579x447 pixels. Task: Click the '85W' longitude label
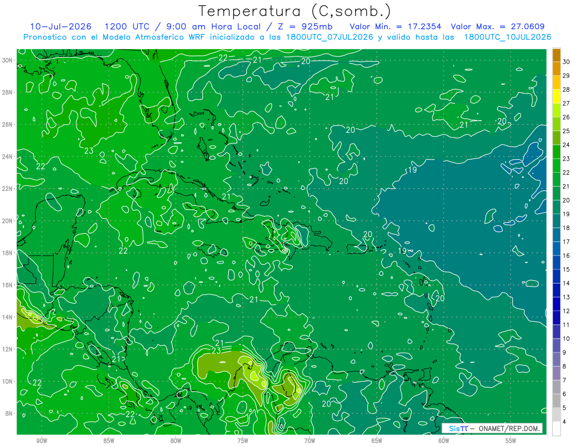109,441
